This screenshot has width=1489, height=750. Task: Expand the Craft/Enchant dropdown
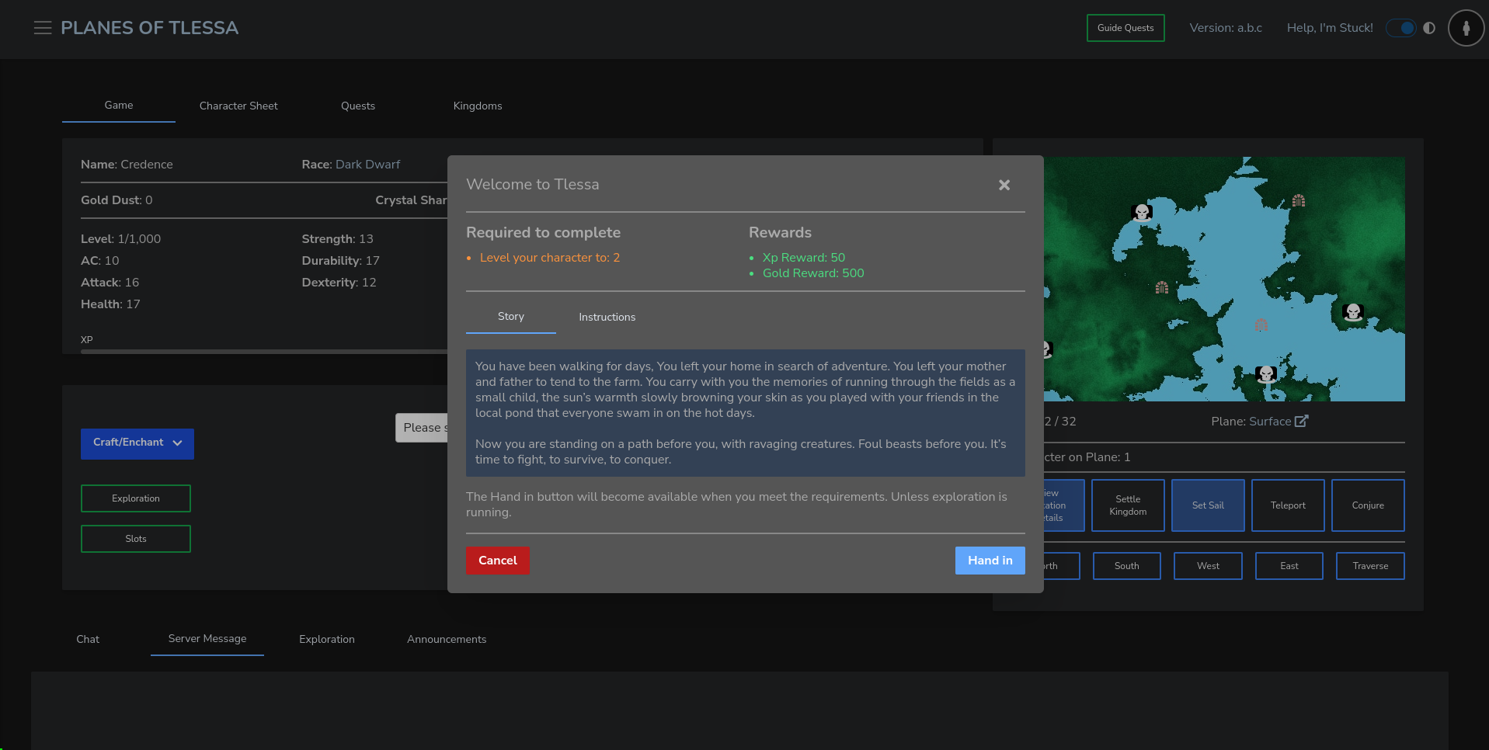pyautogui.click(x=137, y=443)
